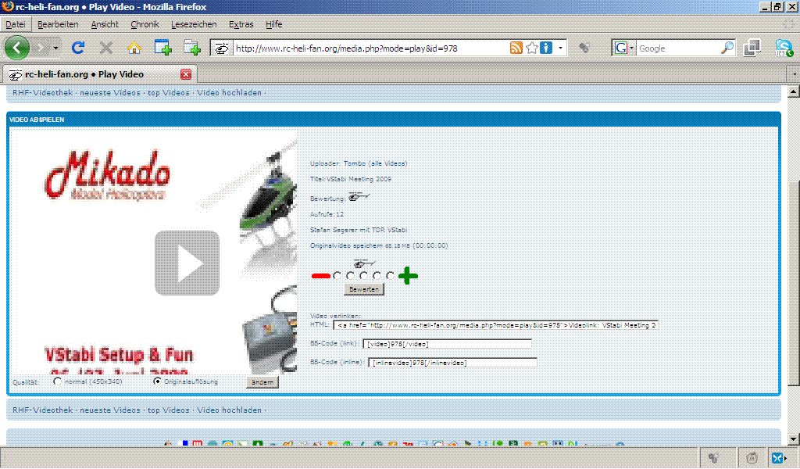800x469 pixels.
Task: Click the Tombo uploader link
Action: click(x=355, y=164)
